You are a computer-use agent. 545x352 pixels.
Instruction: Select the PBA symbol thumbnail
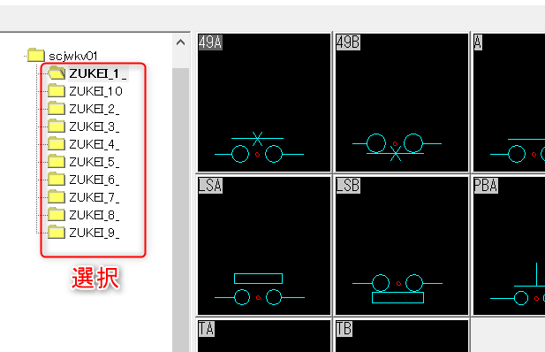[509, 246]
